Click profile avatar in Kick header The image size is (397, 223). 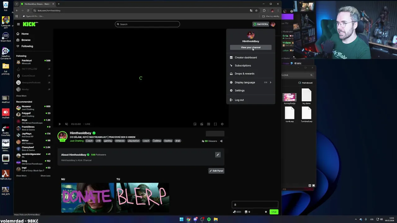coord(273,24)
